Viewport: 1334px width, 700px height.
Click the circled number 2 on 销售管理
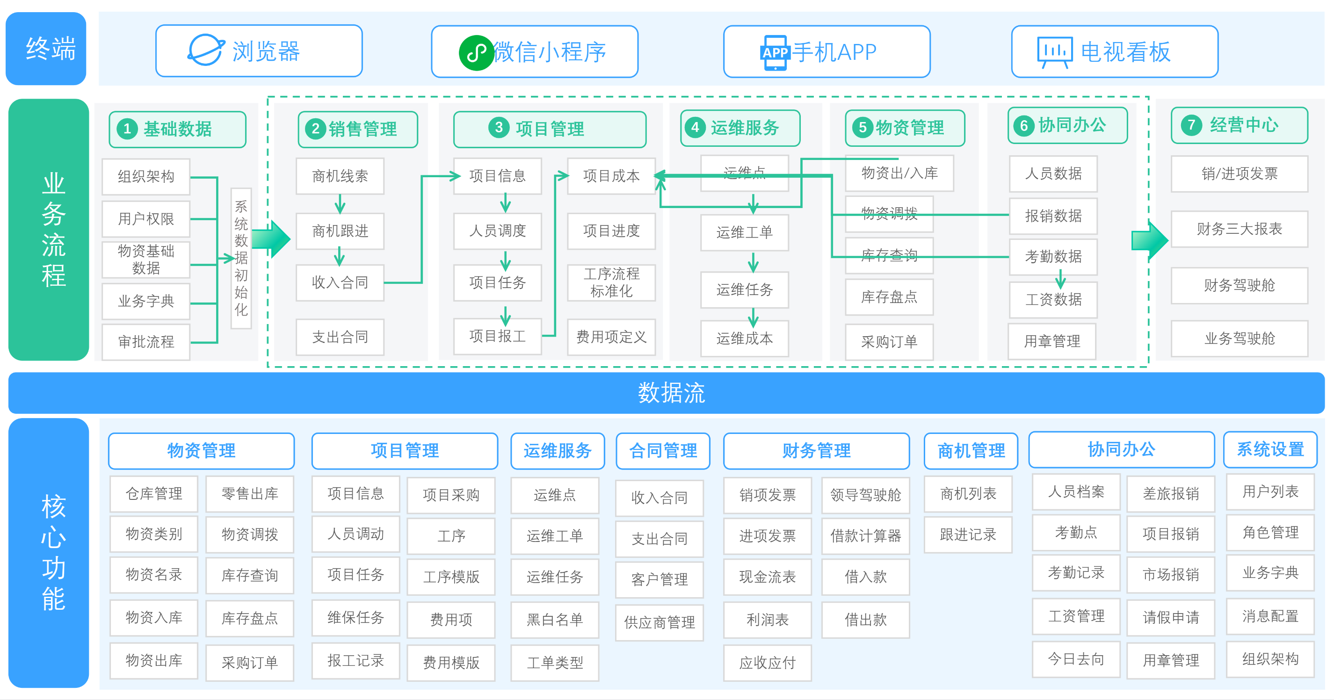click(315, 130)
